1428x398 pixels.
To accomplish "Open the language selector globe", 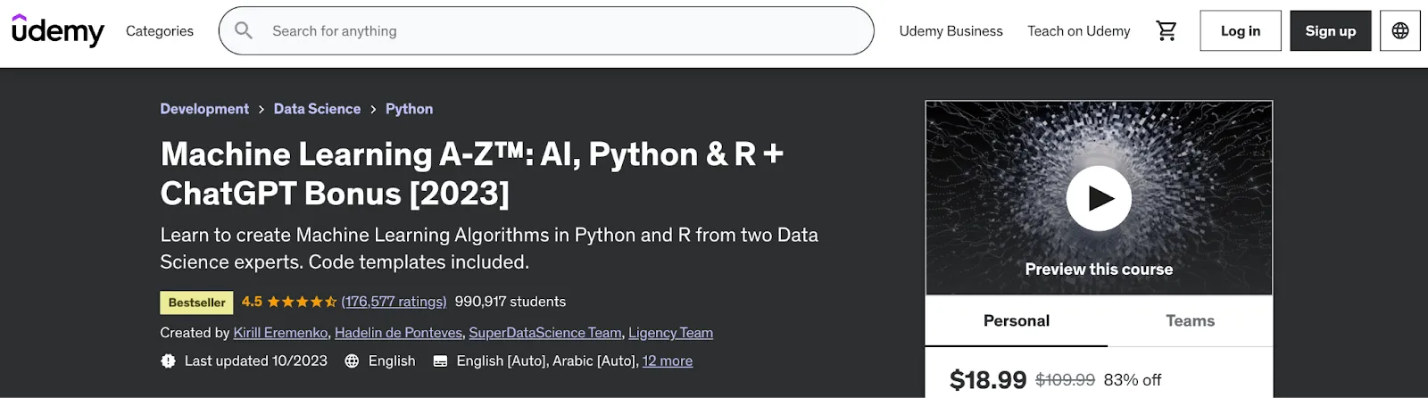I will 1399,31.
